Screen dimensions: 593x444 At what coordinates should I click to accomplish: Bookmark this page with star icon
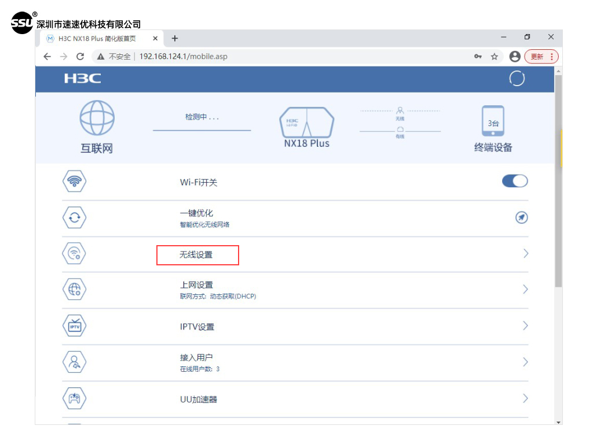[x=495, y=57]
